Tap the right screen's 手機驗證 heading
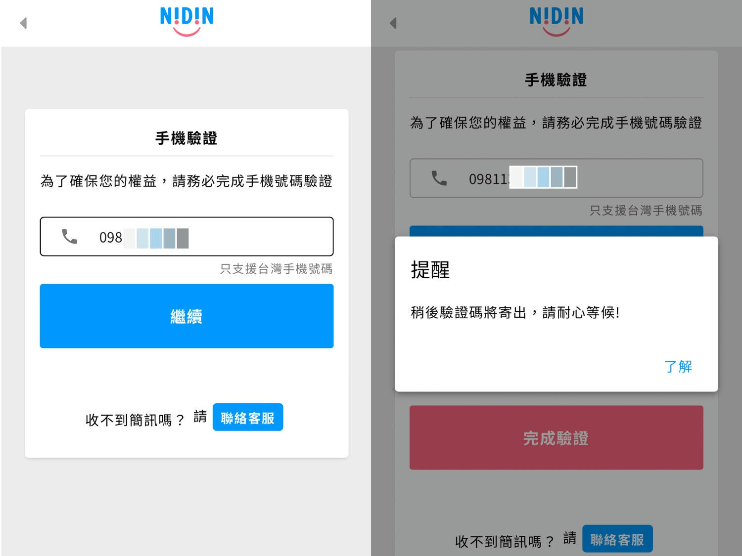 click(x=556, y=80)
